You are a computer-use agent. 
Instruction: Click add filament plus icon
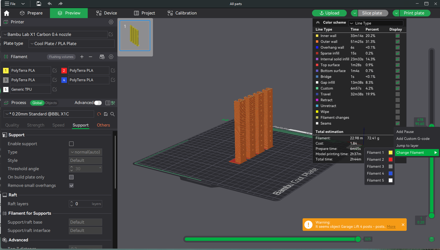tap(82, 57)
